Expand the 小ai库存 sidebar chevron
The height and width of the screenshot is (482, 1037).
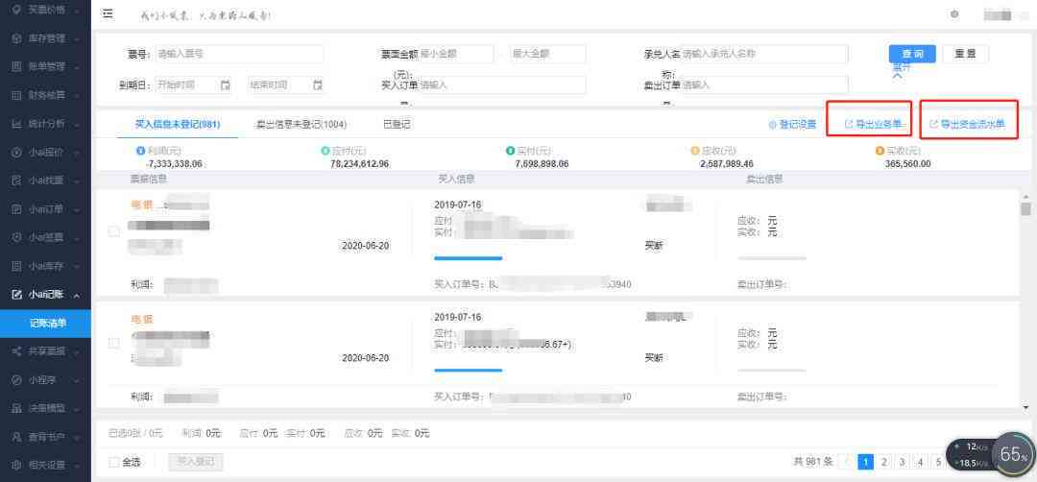(78, 267)
